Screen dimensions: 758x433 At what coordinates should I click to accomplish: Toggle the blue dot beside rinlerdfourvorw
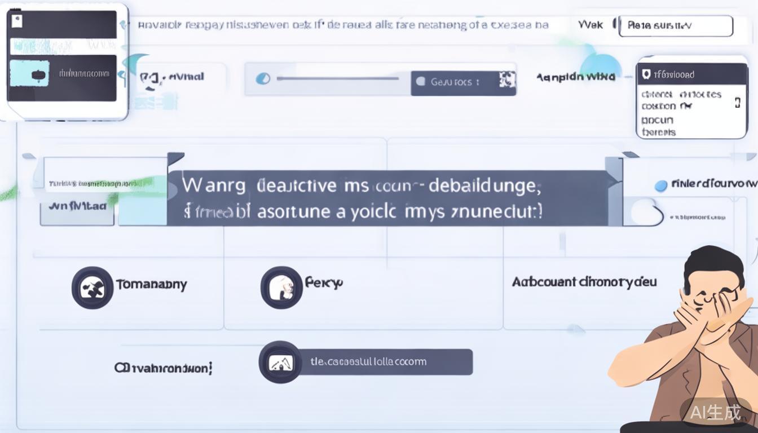660,185
